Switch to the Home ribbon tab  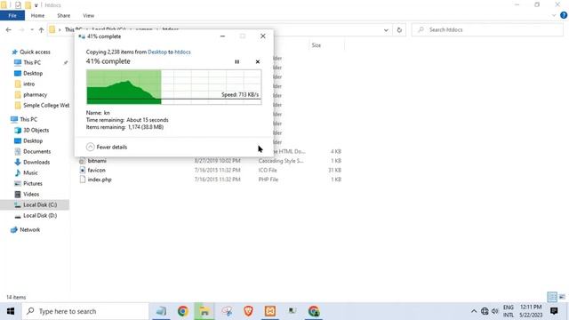tap(37, 16)
